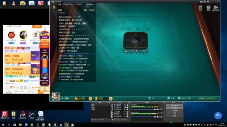This screenshot has height=127, width=227.
Task: Pop out the OBS sources dock
Action: point(129,102)
